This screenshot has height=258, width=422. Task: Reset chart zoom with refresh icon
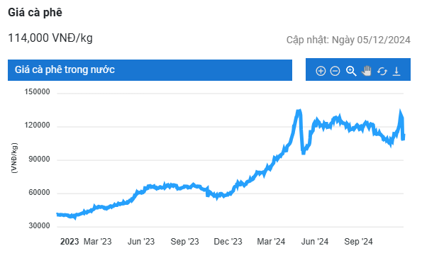click(382, 72)
